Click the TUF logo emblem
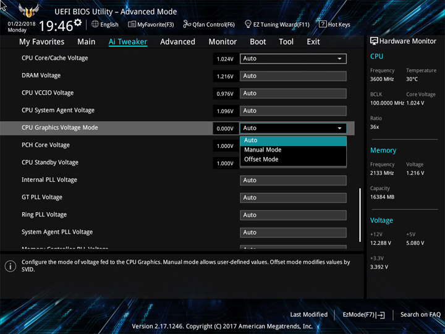This screenshot has width=445, height=334. coord(28,11)
